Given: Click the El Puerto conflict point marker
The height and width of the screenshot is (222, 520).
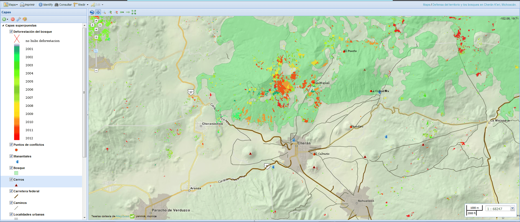Looking at the screenshot, I should click(x=344, y=51).
